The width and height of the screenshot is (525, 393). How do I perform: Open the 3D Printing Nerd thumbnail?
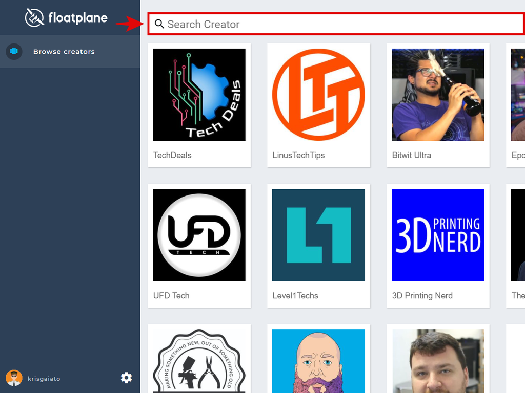coord(438,235)
